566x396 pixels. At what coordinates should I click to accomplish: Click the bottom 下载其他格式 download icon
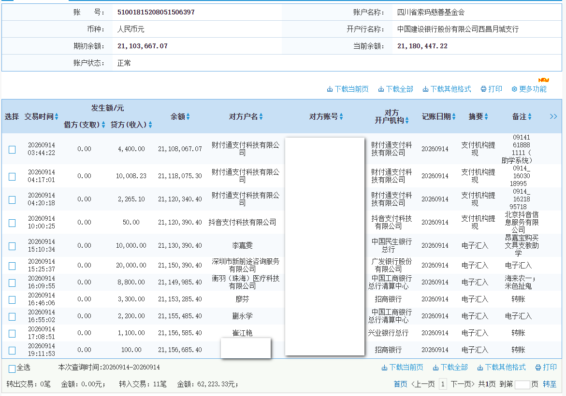coord(480,368)
